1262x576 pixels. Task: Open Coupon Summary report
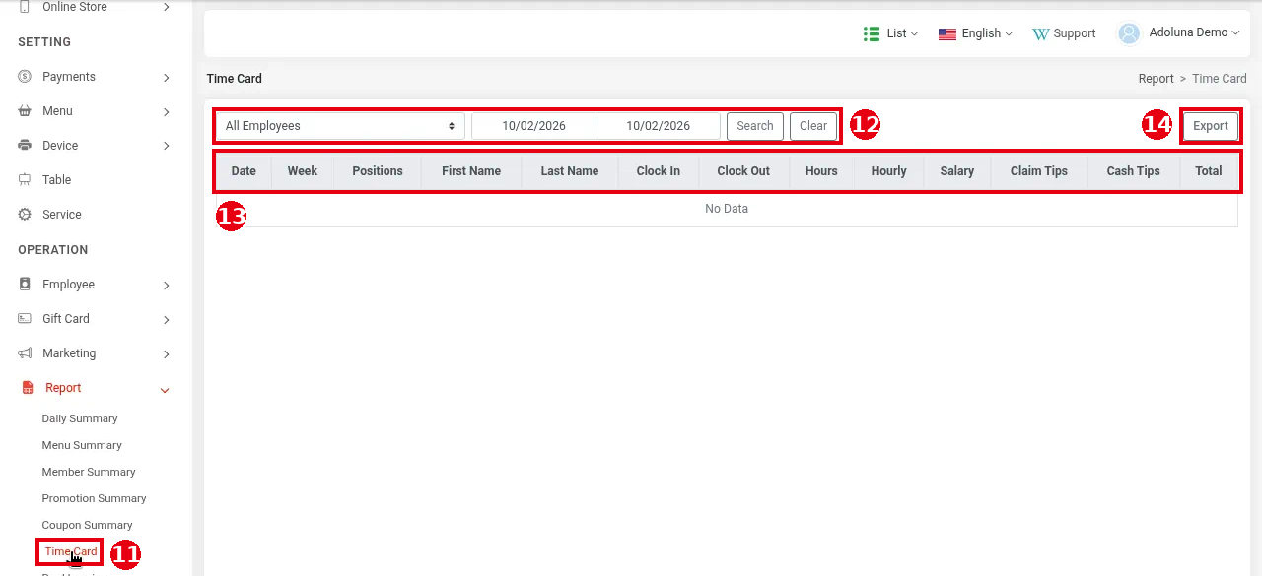[x=87, y=525]
